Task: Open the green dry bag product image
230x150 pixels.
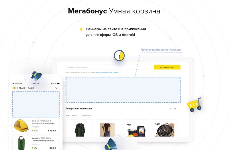Action: tap(21, 143)
